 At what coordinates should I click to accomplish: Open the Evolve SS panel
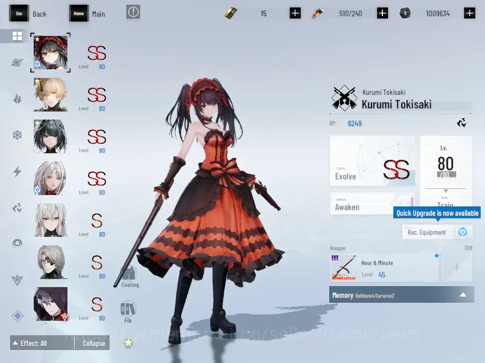click(372, 161)
